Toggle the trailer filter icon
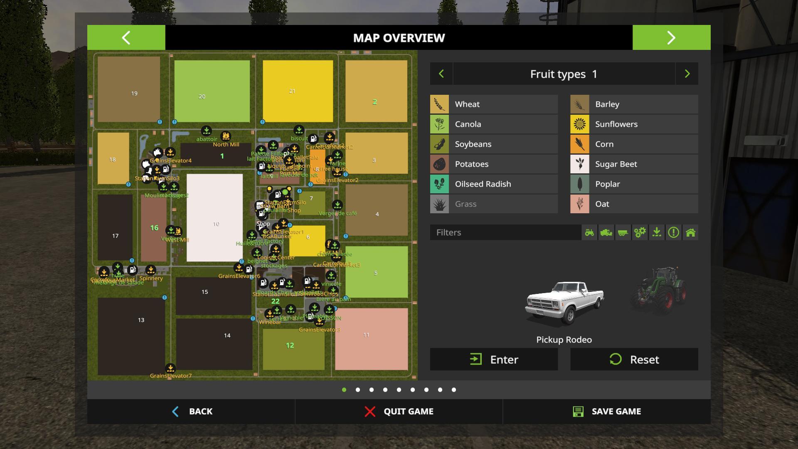 pos(623,232)
